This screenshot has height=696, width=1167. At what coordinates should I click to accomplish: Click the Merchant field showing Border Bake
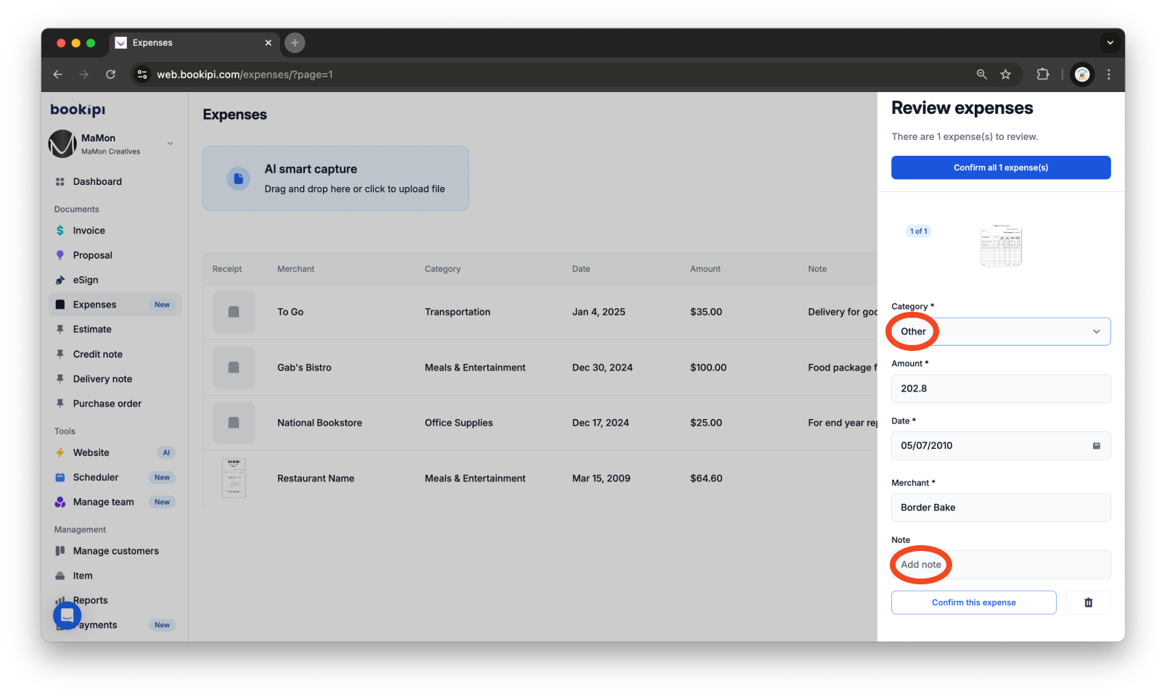[1000, 507]
